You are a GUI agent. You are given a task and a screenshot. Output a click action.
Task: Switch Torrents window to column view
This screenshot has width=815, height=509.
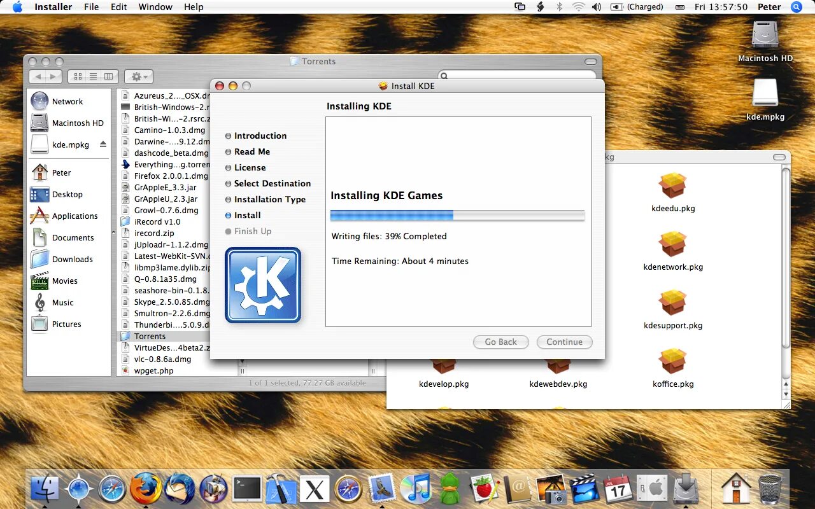109,76
